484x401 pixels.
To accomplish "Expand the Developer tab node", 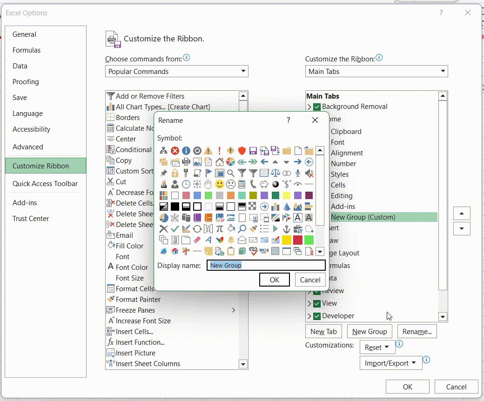I will (309, 316).
